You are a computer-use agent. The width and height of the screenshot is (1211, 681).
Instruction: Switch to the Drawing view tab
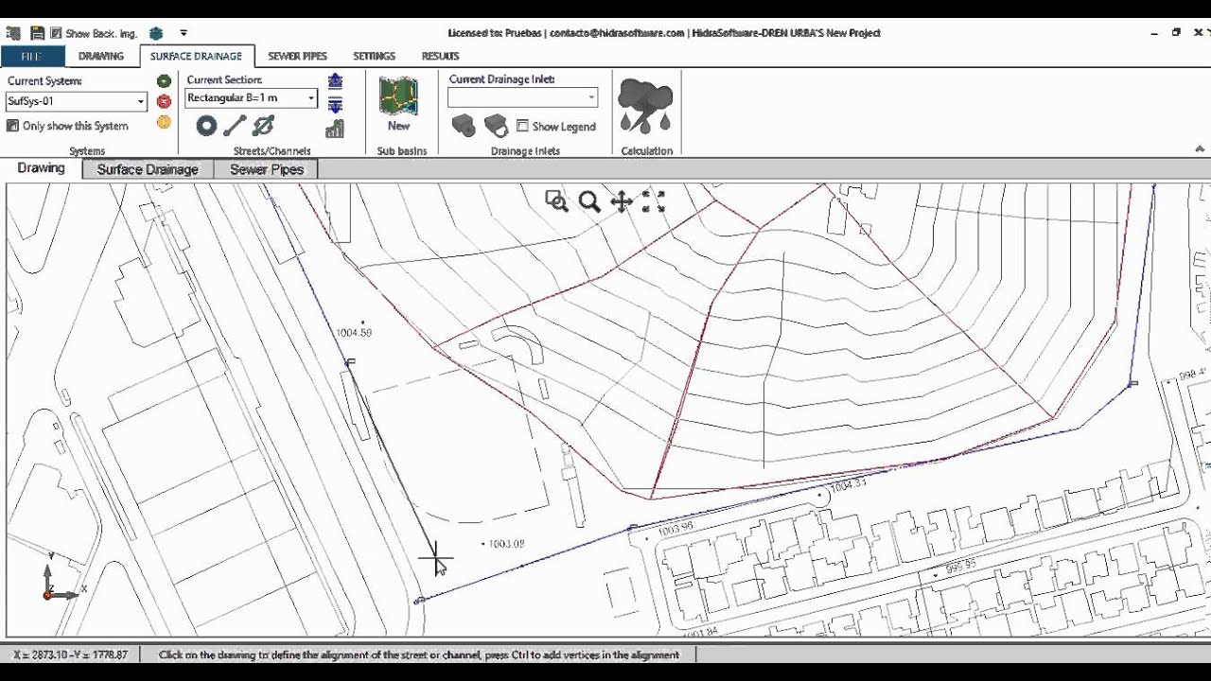coord(41,168)
